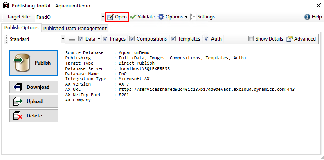This screenshot has width=324, height=160.
Task: Click the Validate checkmark button
Action: [142, 17]
